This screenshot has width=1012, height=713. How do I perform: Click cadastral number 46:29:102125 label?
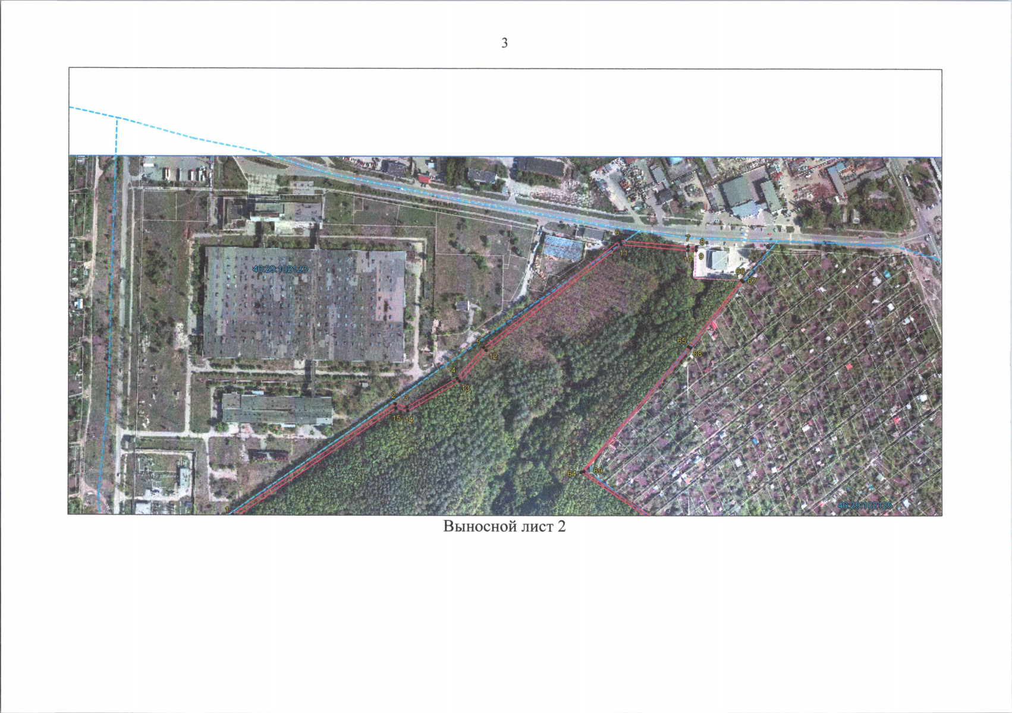click(865, 505)
